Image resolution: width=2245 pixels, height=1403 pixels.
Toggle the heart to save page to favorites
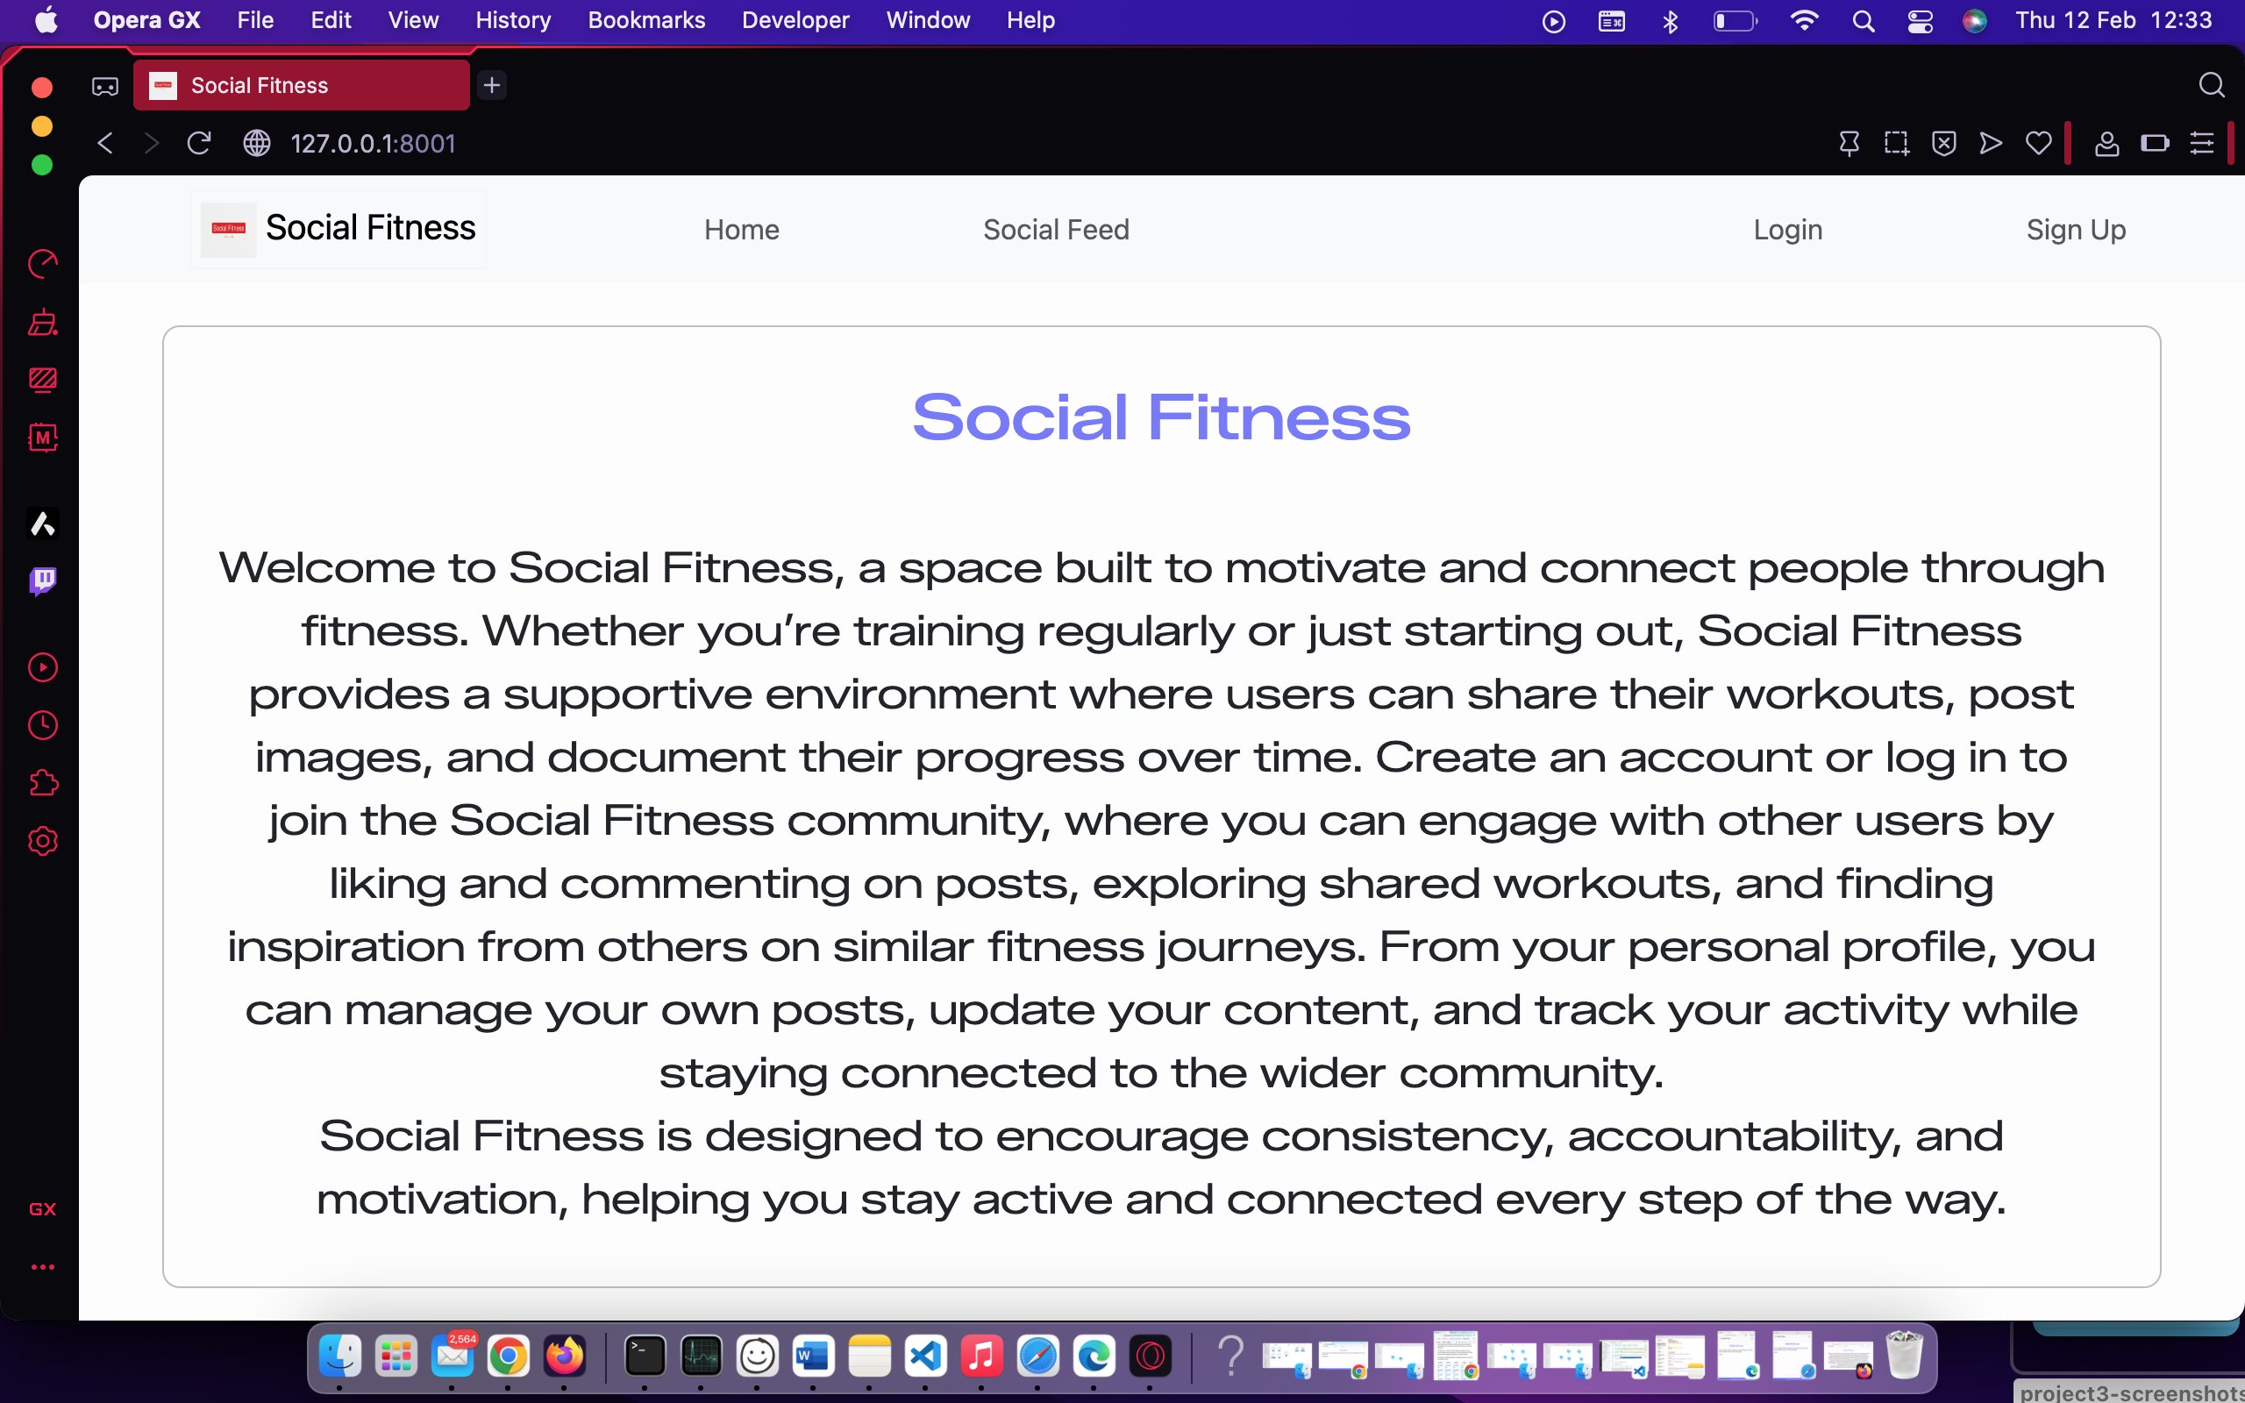pos(2037,142)
